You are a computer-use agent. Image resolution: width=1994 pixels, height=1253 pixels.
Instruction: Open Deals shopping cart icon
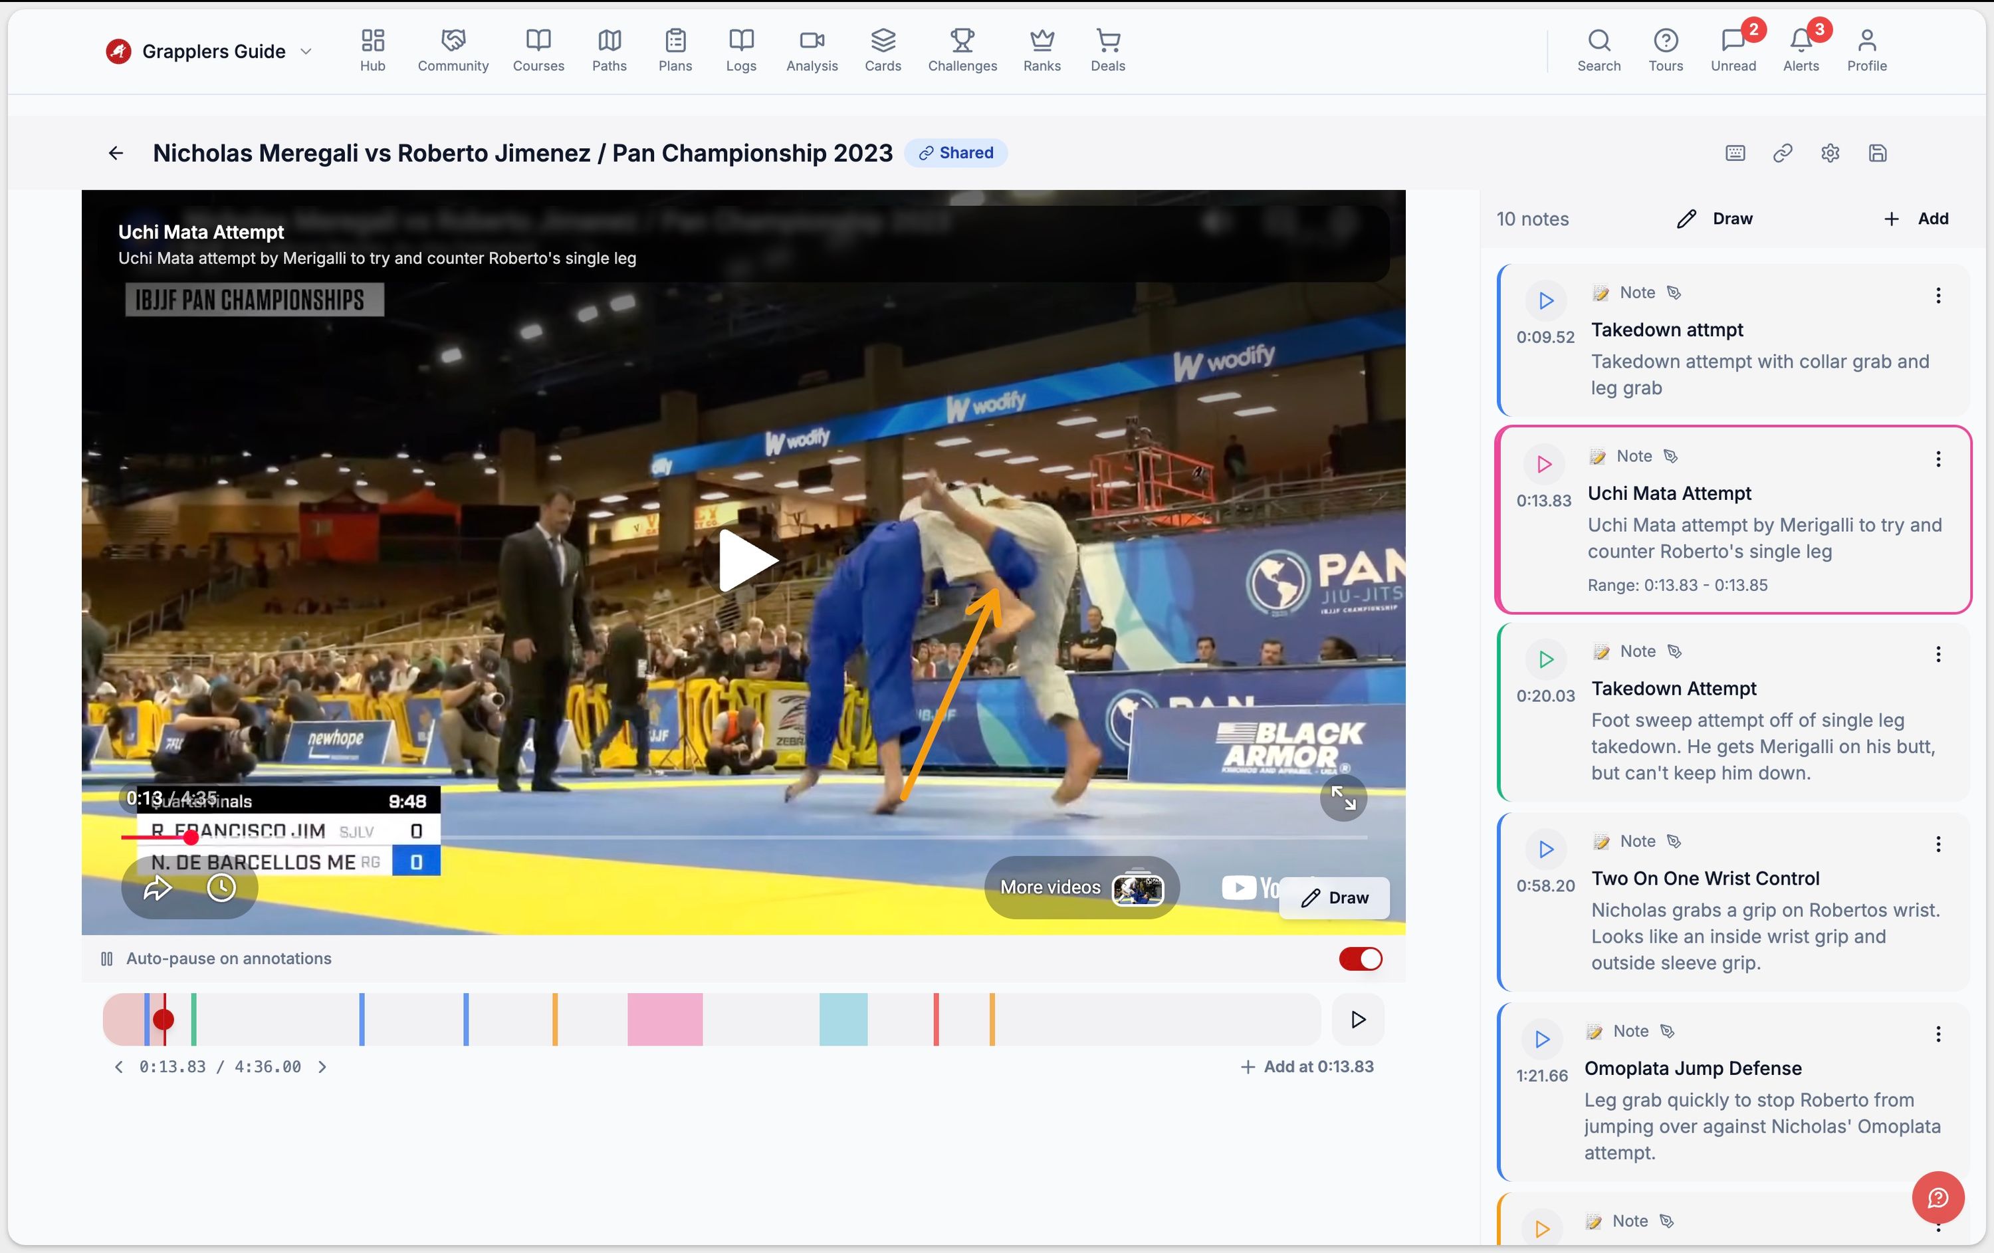tap(1108, 51)
